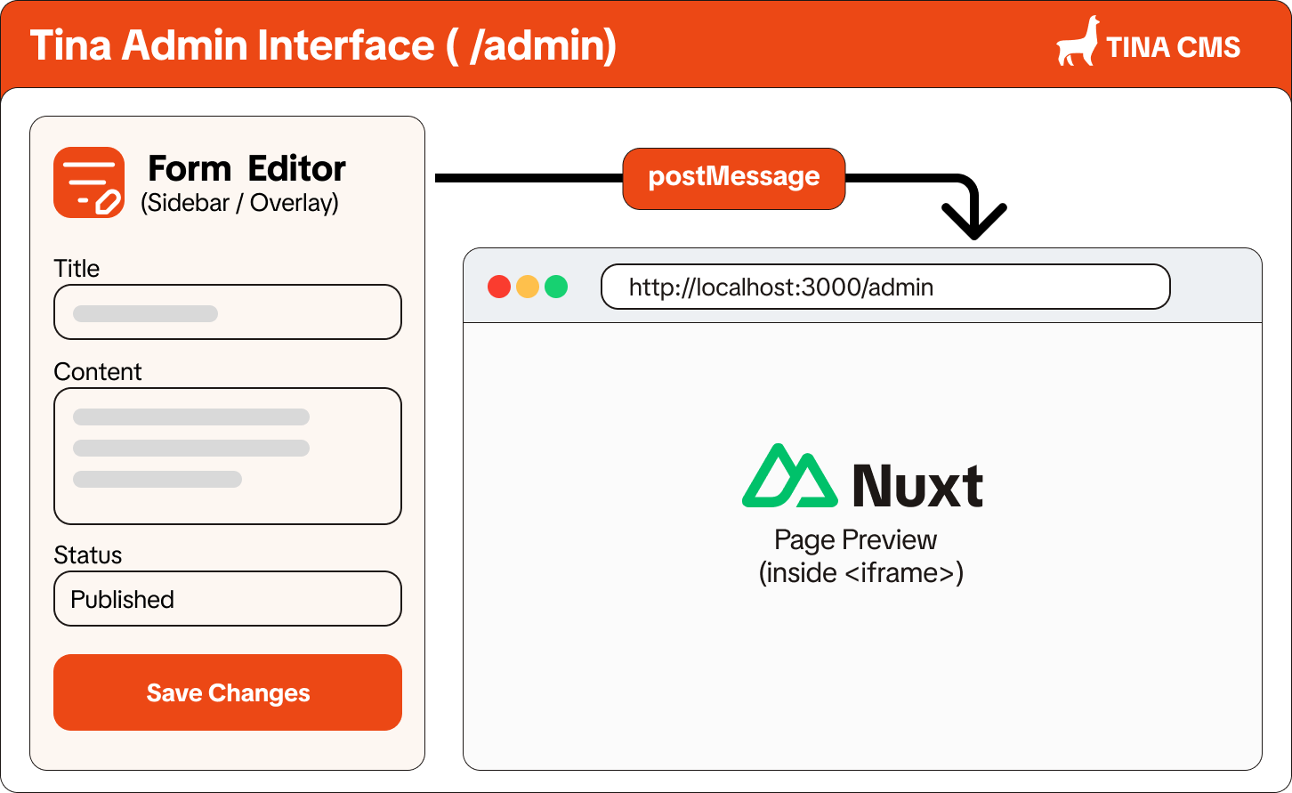Select the localhost:3000/admin address bar
1292x793 pixels.
pos(885,287)
